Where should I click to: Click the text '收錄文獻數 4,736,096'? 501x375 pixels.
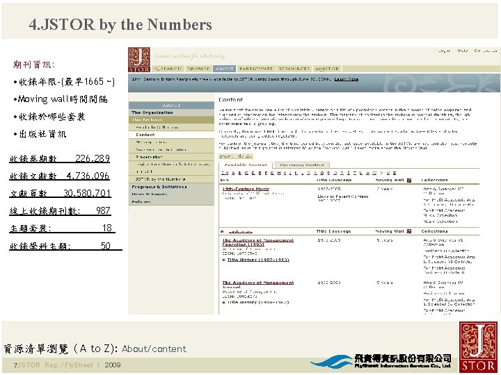tap(60, 176)
